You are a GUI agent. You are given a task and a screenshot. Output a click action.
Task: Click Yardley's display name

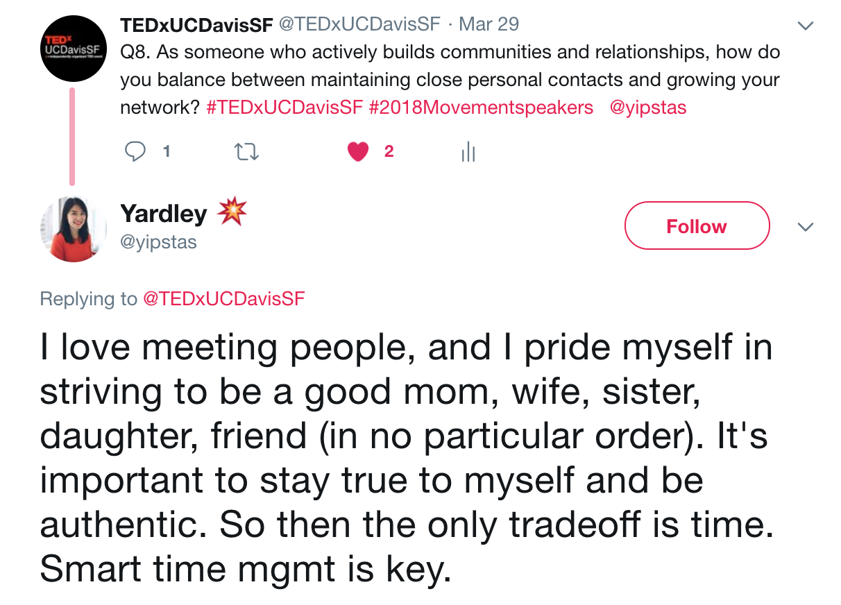point(164,214)
